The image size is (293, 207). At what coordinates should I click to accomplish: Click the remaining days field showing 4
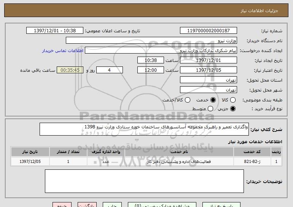[x=110, y=70]
